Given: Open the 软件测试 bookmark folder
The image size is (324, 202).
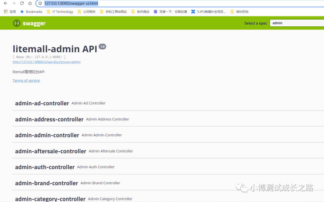Looking at the screenshot, I should point(140,12).
